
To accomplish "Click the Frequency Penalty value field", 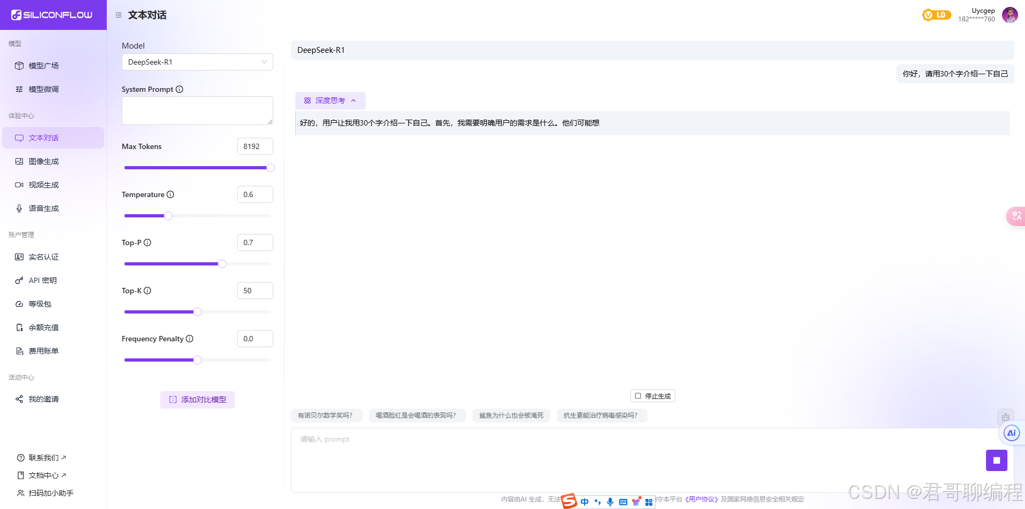I will [255, 339].
